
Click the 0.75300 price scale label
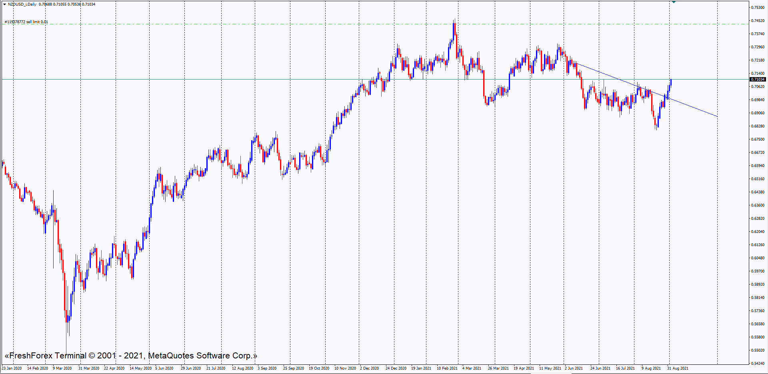pyautogui.click(x=758, y=8)
